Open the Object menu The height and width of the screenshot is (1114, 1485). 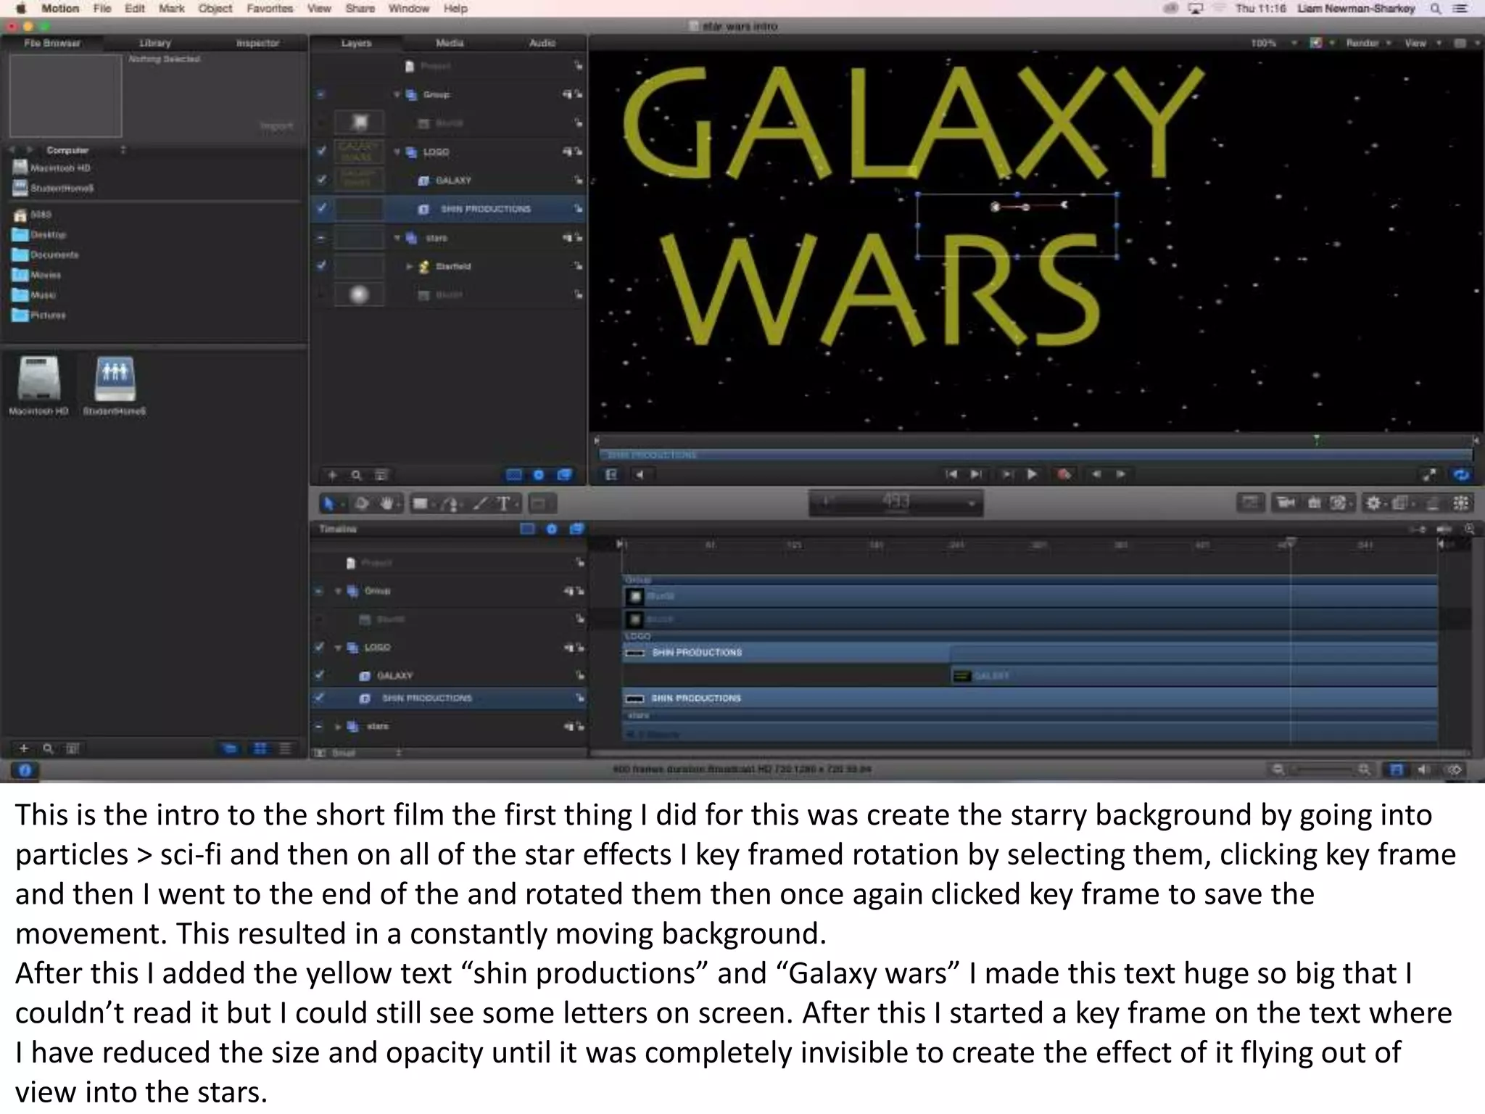point(215,9)
